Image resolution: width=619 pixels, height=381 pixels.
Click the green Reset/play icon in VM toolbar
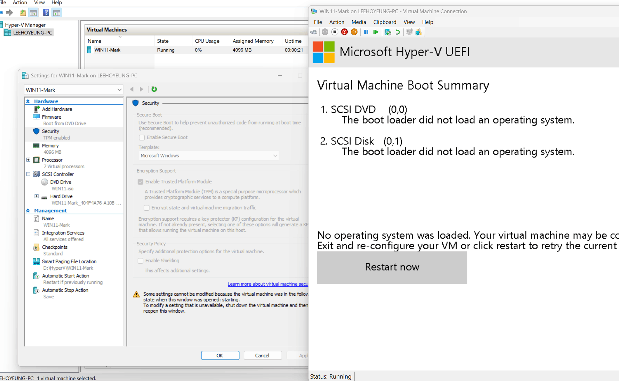click(x=376, y=32)
